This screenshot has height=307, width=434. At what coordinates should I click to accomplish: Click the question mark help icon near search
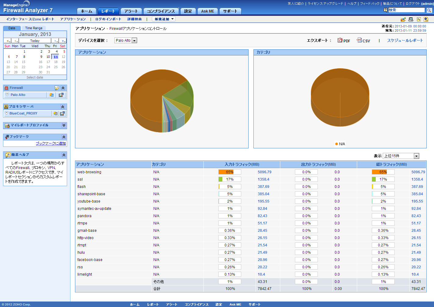(386, 10)
